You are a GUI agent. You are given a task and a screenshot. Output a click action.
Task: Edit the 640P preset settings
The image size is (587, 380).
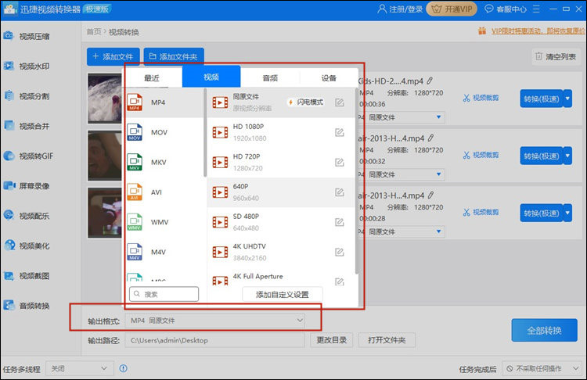(x=340, y=192)
